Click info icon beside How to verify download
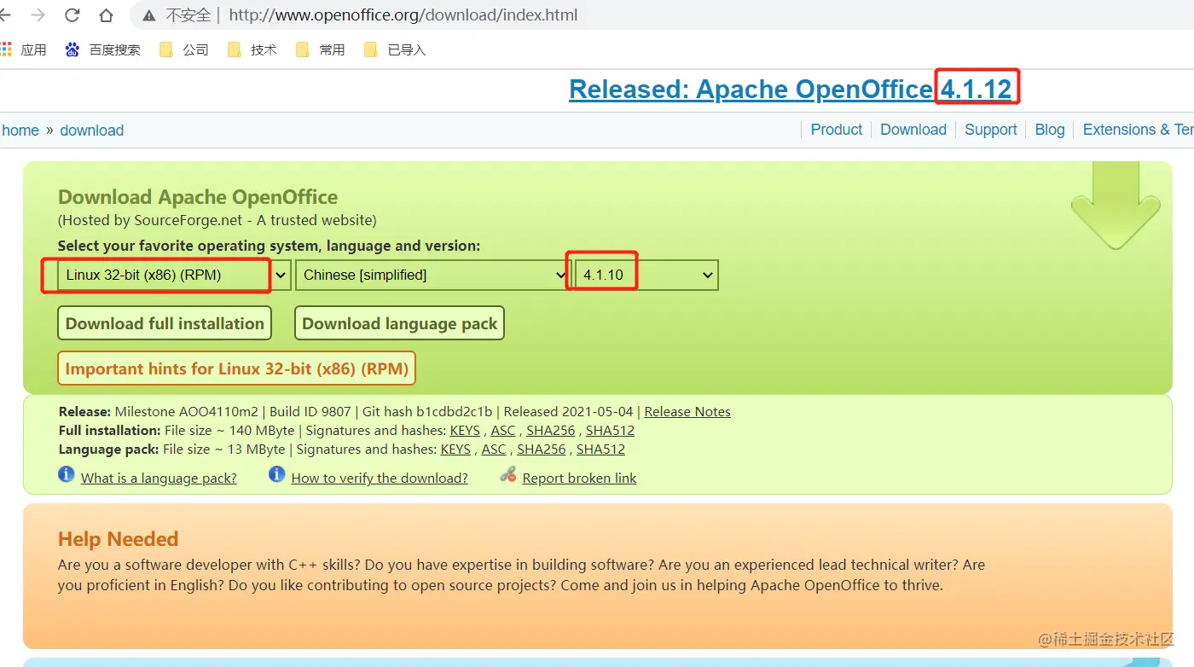The image size is (1194, 667). coord(277,474)
